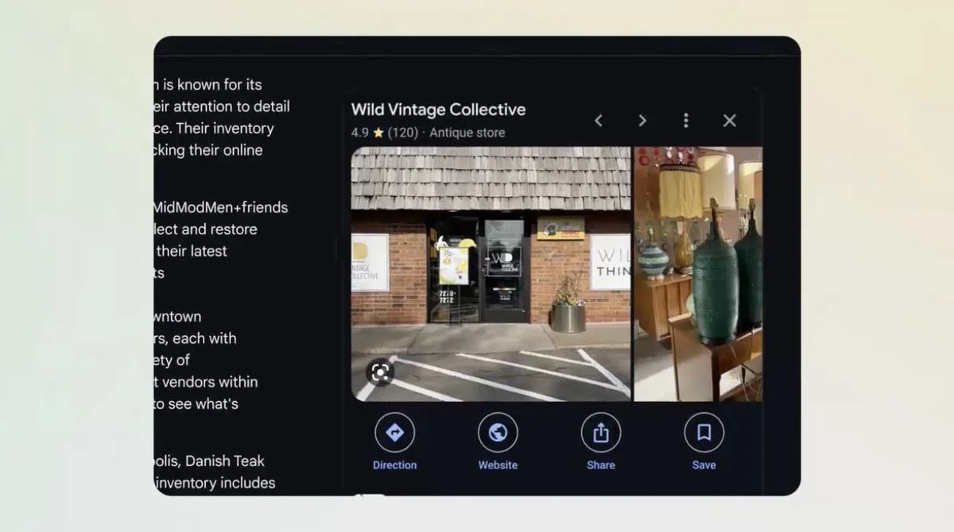Click the Share icon button
Image resolution: width=954 pixels, height=532 pixels.
pos(601,433)
